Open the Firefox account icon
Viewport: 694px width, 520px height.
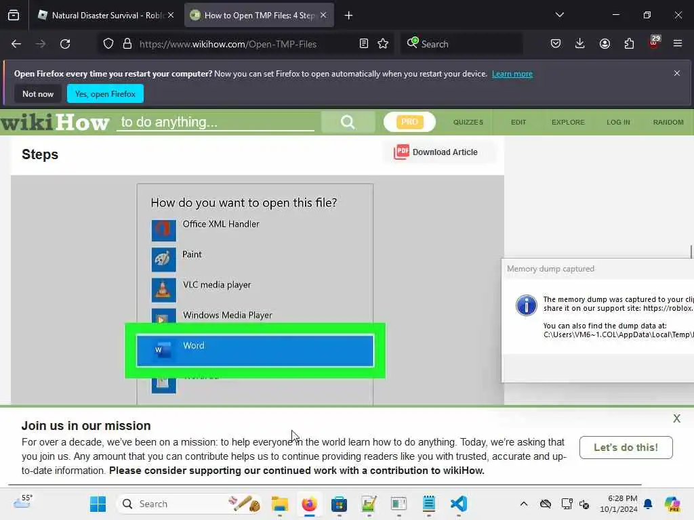tap(605, 44)
